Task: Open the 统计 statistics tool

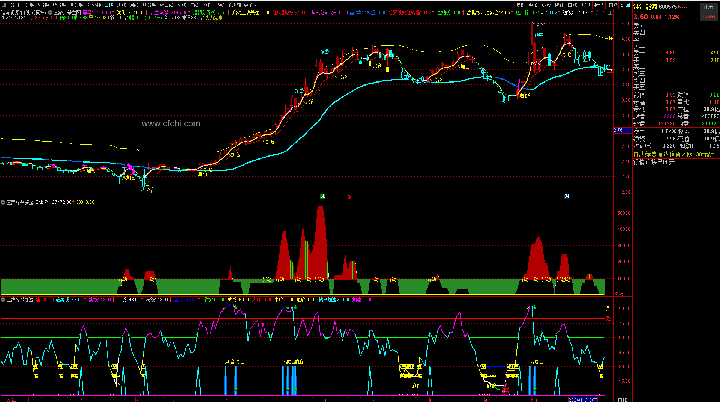Action: [x=559, y=5]
